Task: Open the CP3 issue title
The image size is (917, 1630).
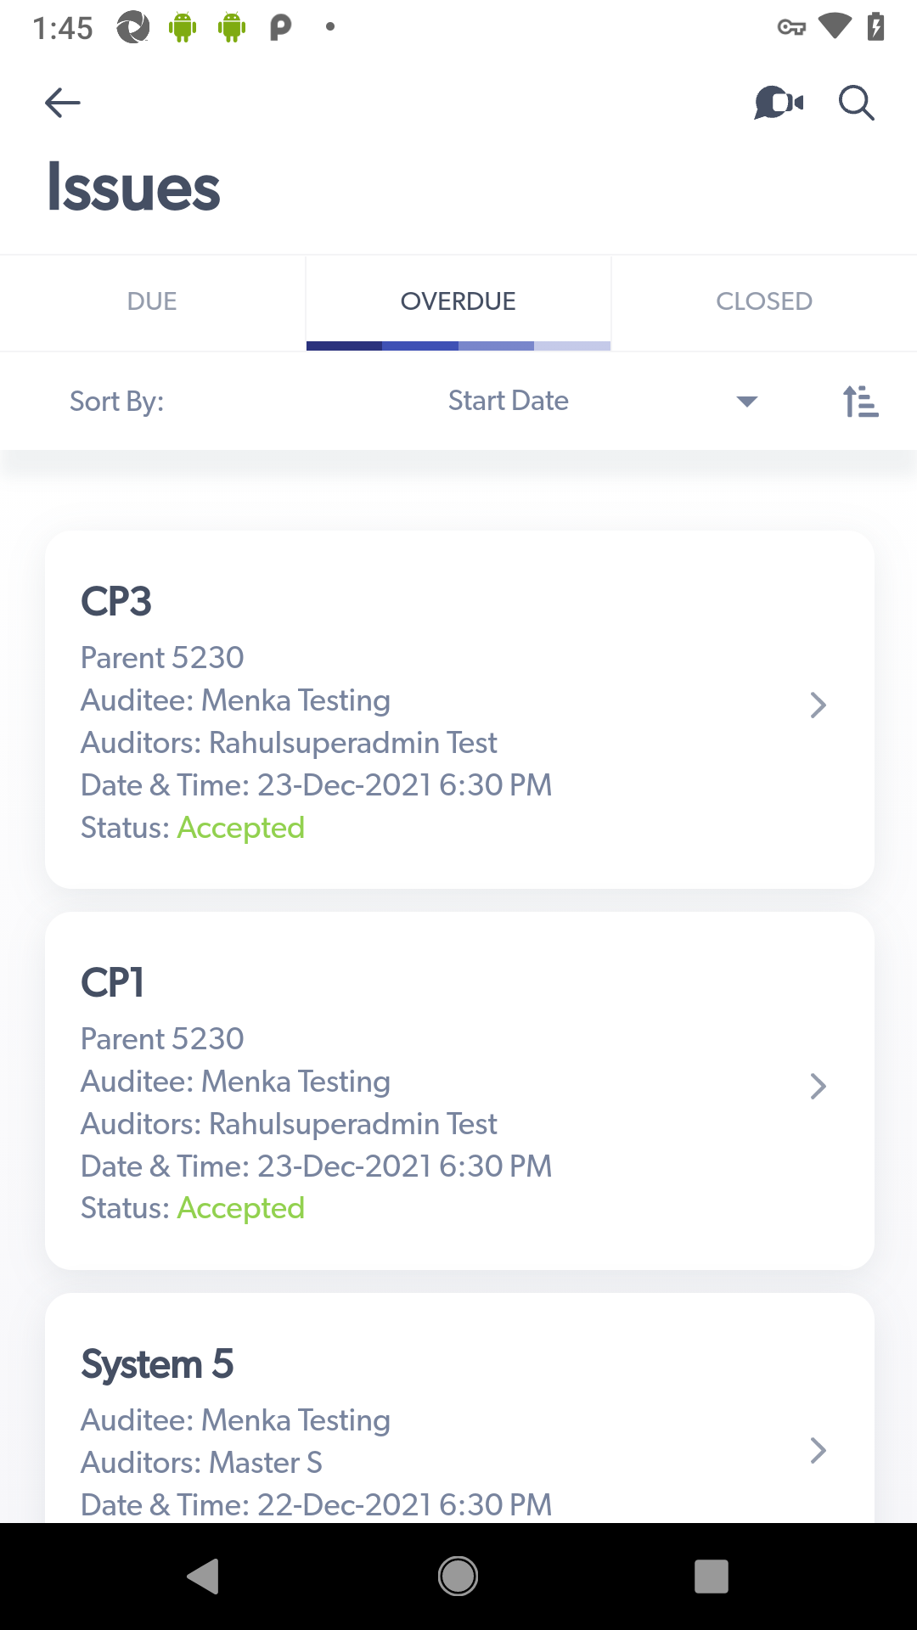Action: point(116,602)
